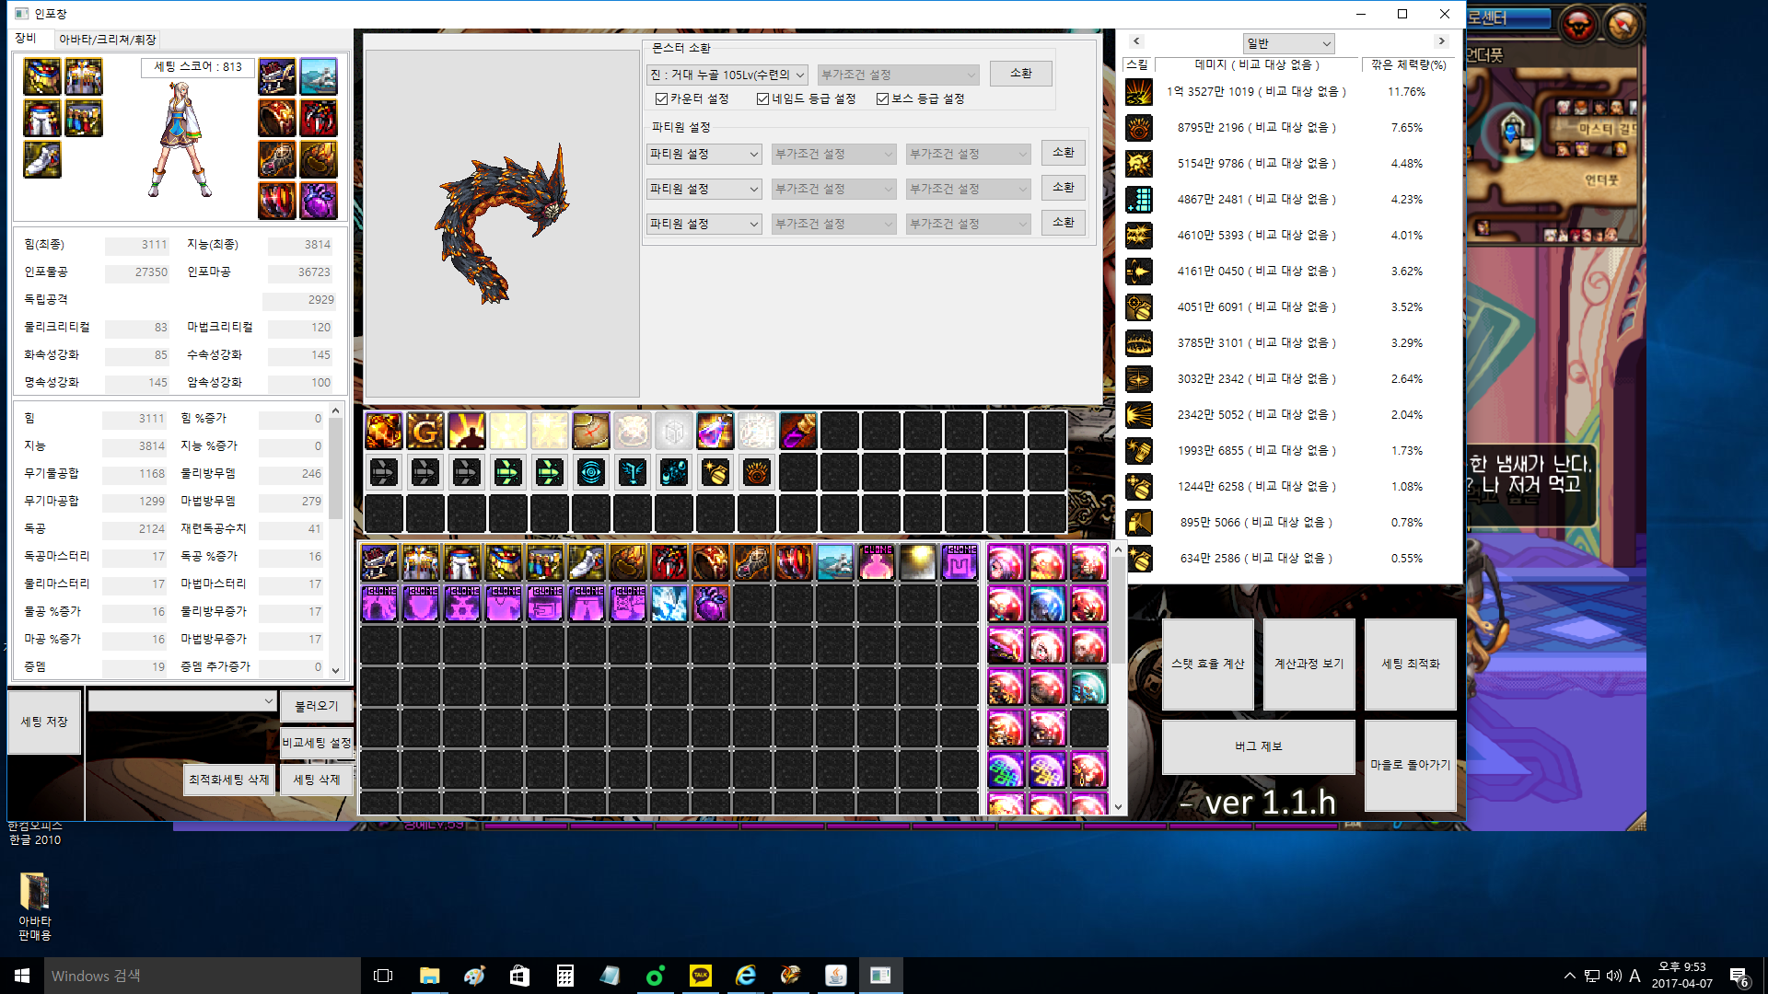This screenshot has height=994, width=1768.
Task: Click the grid skill icon in 4.23% row
Action: tap(1139, 200)
